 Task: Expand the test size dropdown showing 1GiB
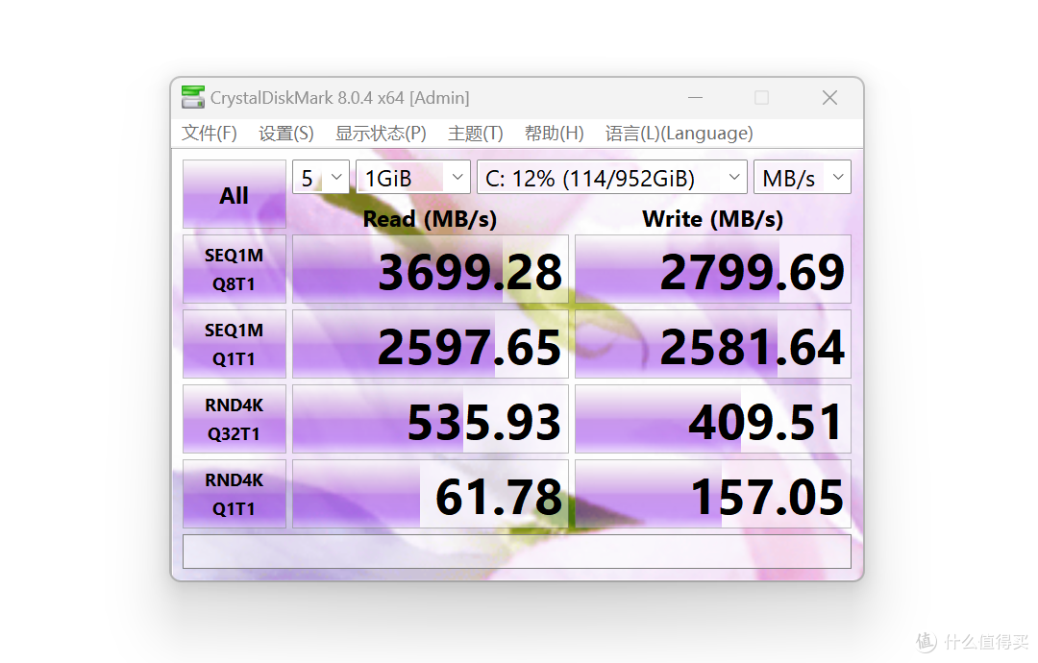point(413,178)
